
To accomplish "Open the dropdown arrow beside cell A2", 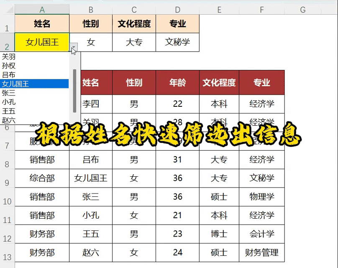I will (x=74, y=47).
